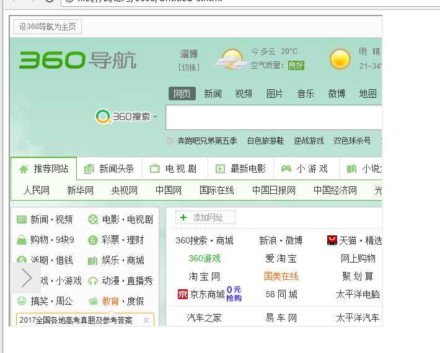Open the 易车网 link
The height and width of the screenshot is (353, 440).
pos(281,318)
